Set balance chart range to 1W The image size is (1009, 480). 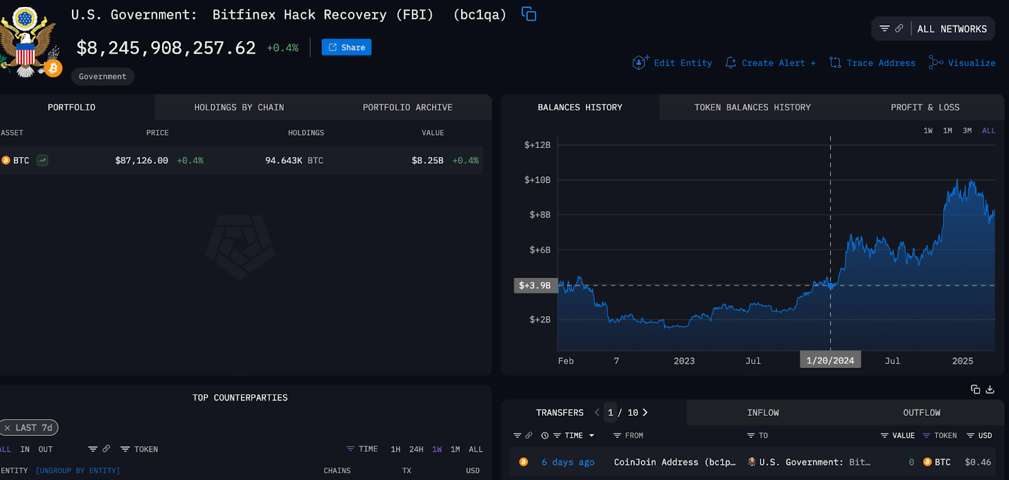coord(928,130)
